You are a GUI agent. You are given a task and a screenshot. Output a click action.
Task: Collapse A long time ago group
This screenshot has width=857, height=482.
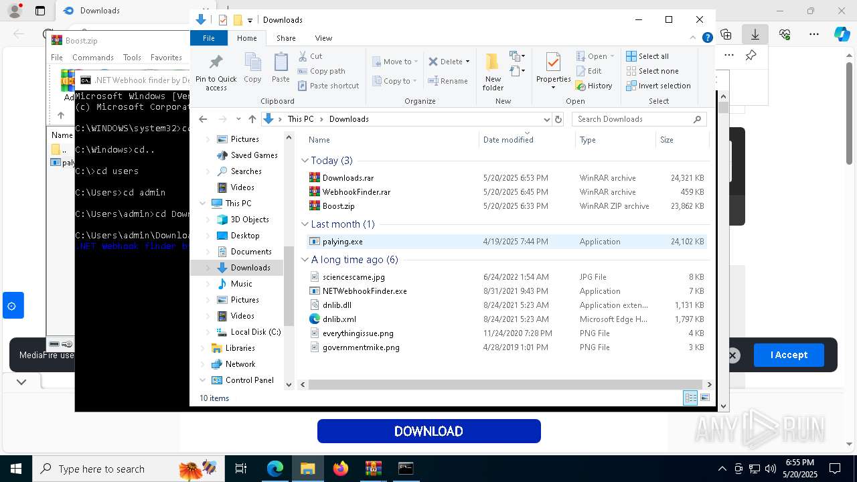tap(305, 260)
